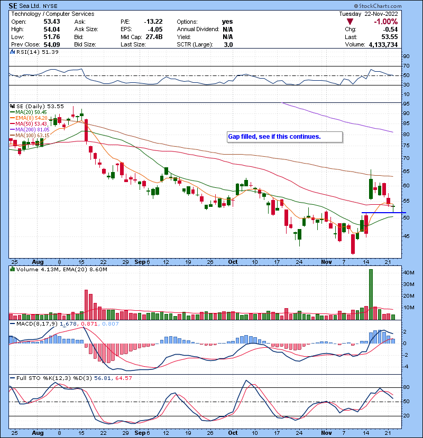Click the 95 price axis label
423x438 pixels.
[406, 103]
